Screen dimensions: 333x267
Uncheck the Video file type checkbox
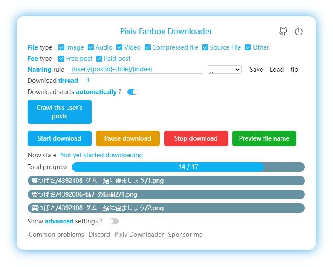[119, 47]
